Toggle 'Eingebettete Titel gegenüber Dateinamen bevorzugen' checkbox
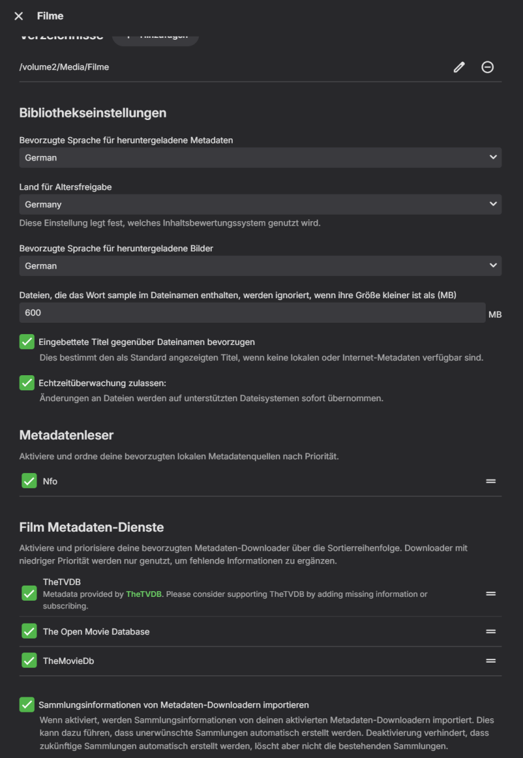523x758 pixels. 27,342
